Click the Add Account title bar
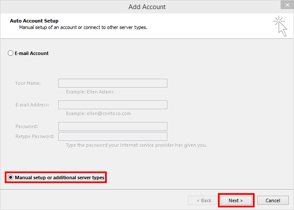 click(x=147, y=6)
